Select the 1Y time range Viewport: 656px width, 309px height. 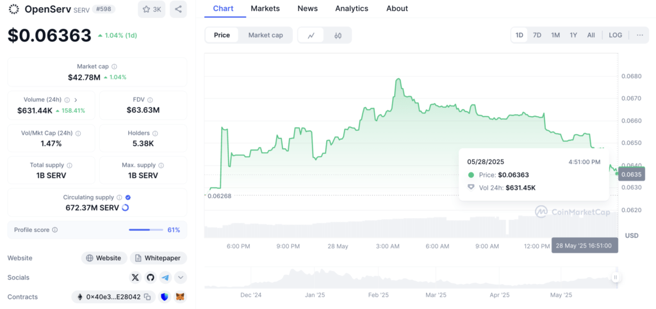tap(573, 35)
